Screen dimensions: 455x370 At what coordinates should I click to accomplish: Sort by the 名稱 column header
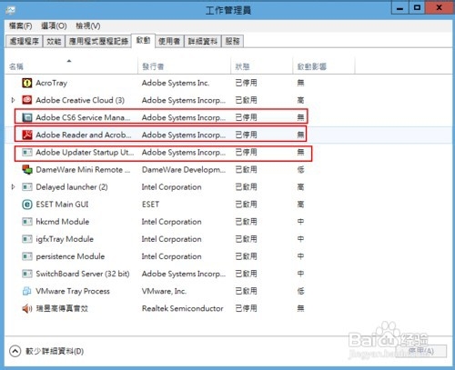click(x=71, y=66)
